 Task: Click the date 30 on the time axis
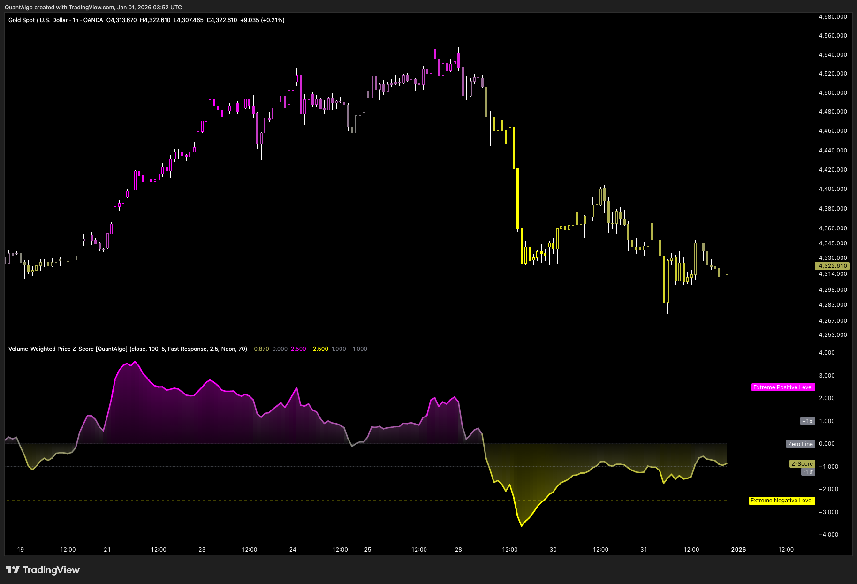pyautogui.click(x=553, y=550)
